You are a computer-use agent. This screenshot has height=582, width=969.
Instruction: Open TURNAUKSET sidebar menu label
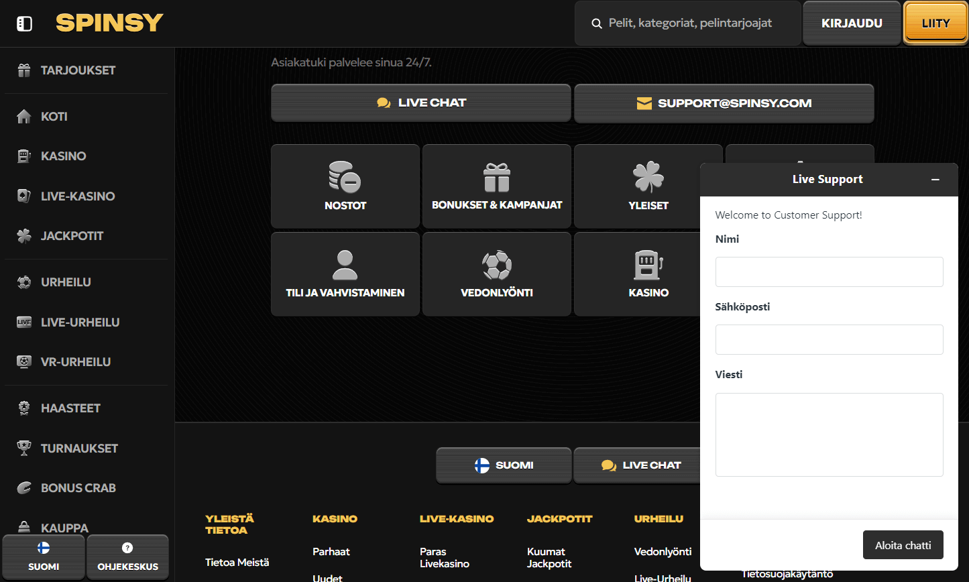pyautogui.click(x=80, y=449)
